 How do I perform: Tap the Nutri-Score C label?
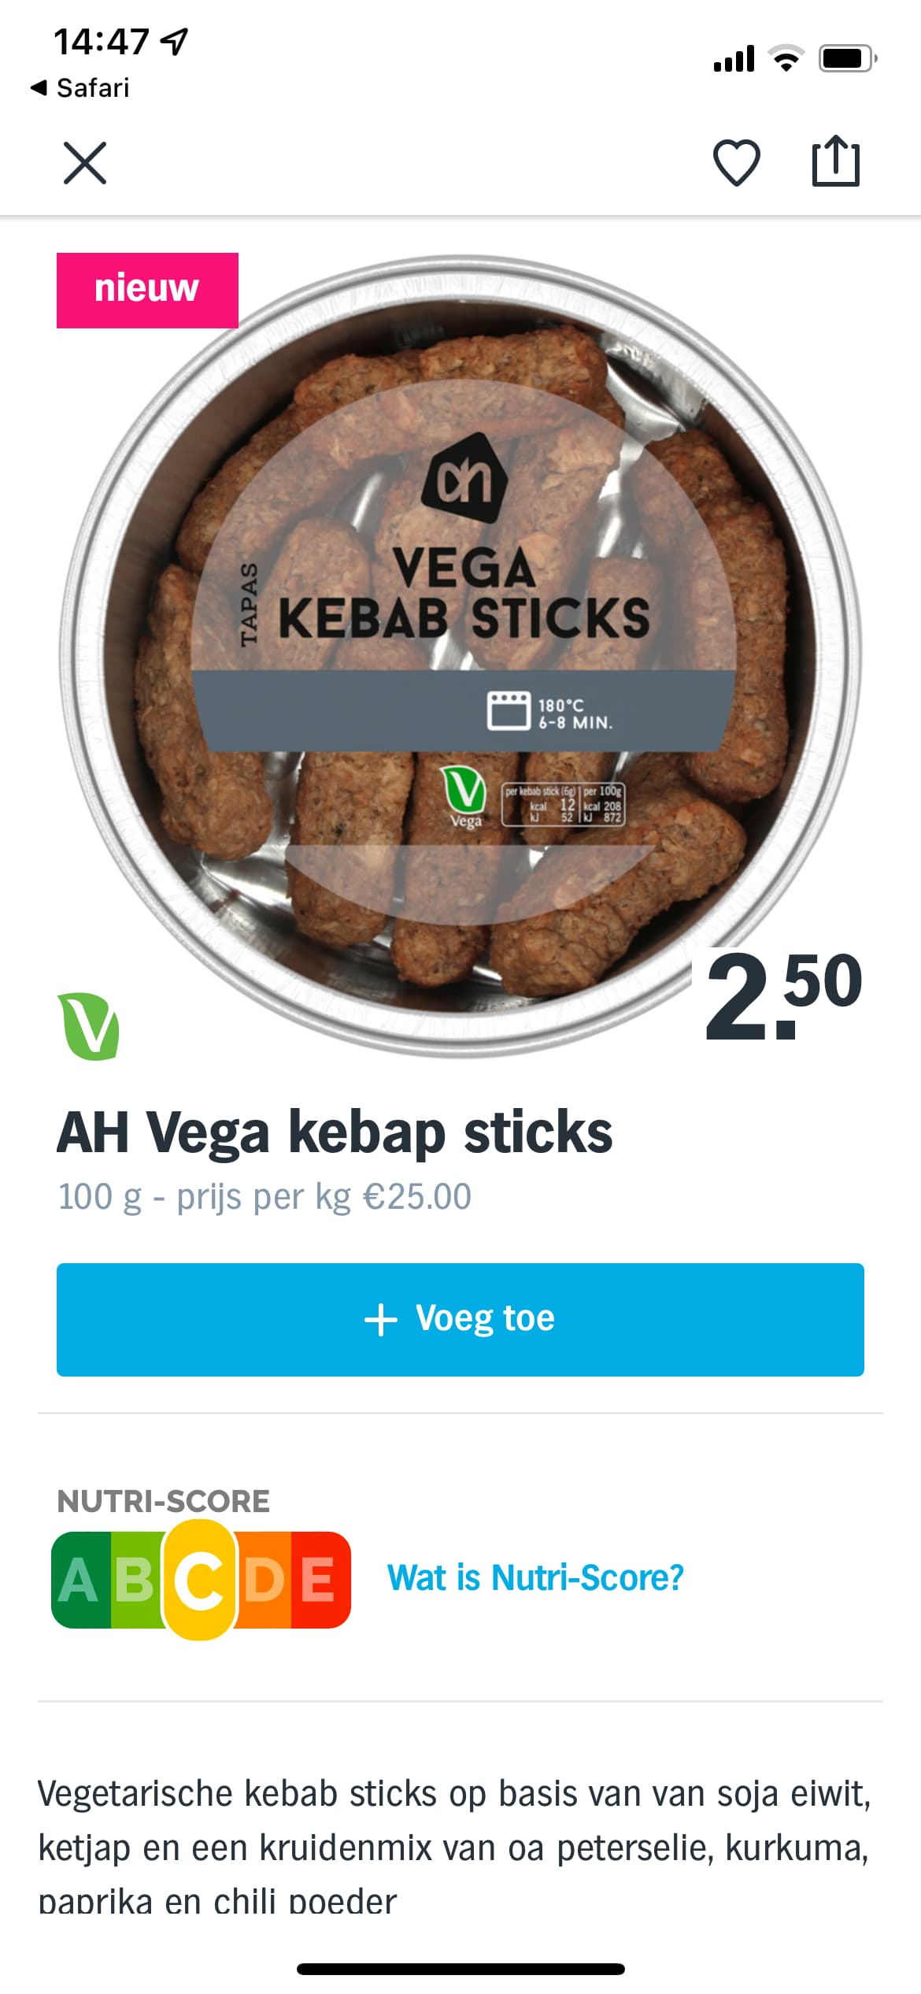[x=200, y=1579]
